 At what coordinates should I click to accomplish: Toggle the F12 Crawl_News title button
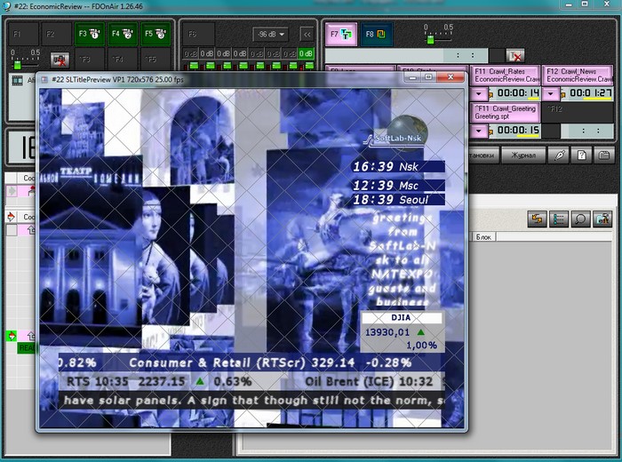coord(578,76)
